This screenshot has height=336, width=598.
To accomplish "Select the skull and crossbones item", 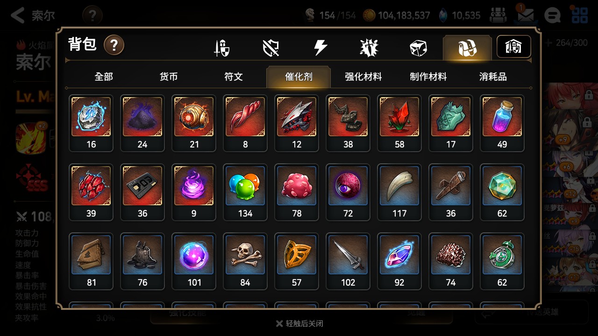I will tap(245, 261).
